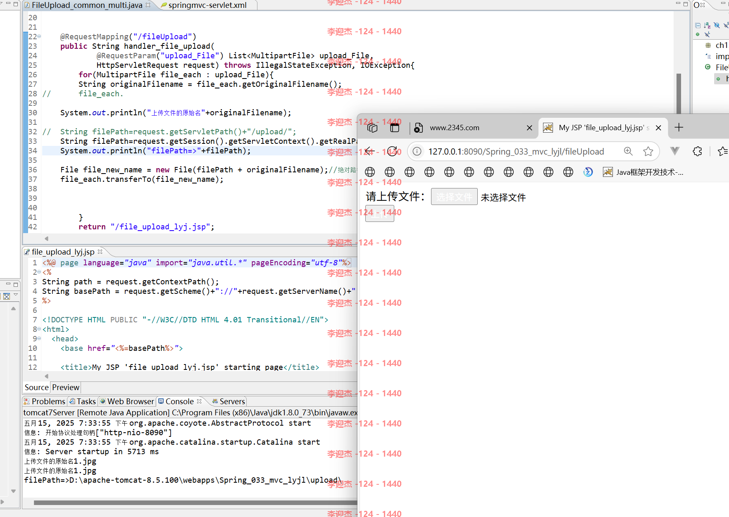Screen dimensions: 729x517
Task: Switch to the www.2345.com browser tab
Action: coord(471,128)
